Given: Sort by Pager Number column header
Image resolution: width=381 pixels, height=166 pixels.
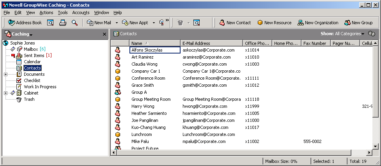Looking at the screenshot, I should click(x=345, y=43).
